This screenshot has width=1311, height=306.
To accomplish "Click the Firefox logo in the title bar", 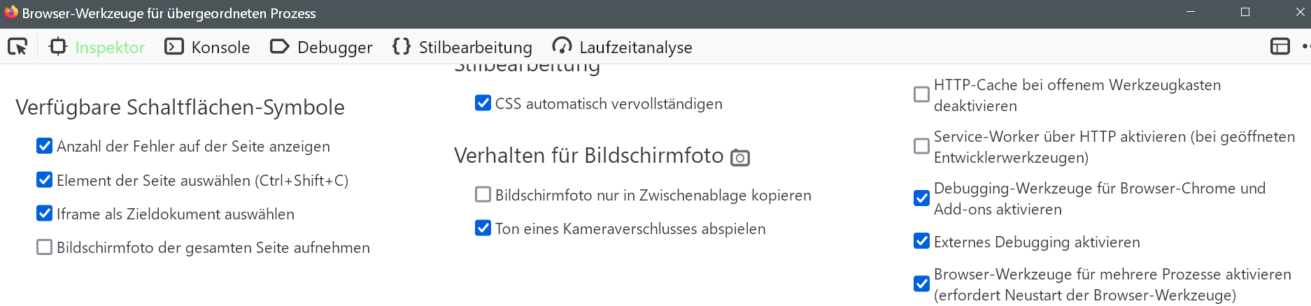I will pos(10,13).
